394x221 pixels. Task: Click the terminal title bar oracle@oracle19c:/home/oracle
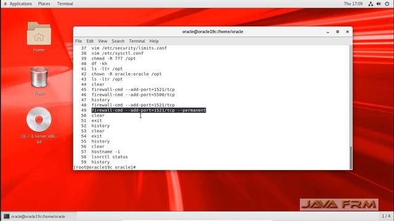(x=212, y=32)
